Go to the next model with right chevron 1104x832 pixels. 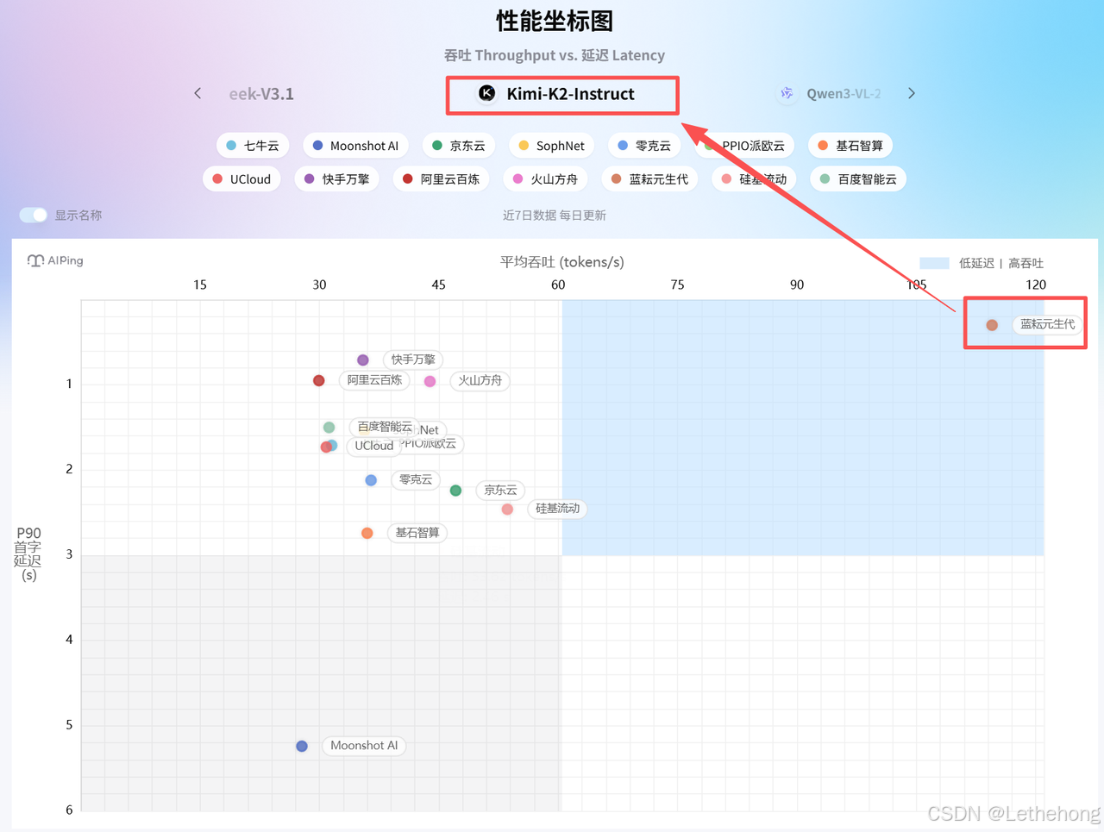coord(911,93)
